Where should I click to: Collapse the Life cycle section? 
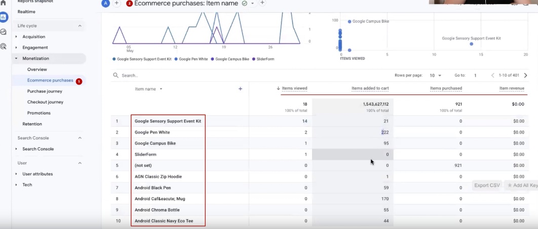pos(80,26)
